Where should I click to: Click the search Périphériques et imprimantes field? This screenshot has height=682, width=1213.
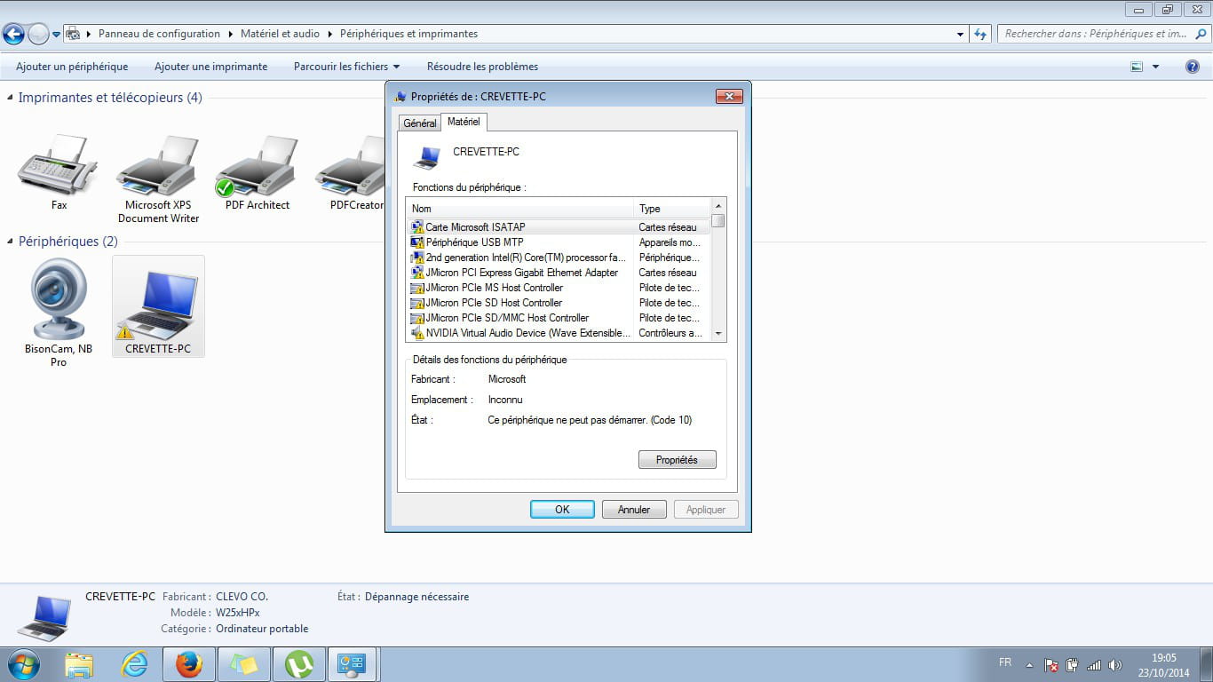[1103, 34]
